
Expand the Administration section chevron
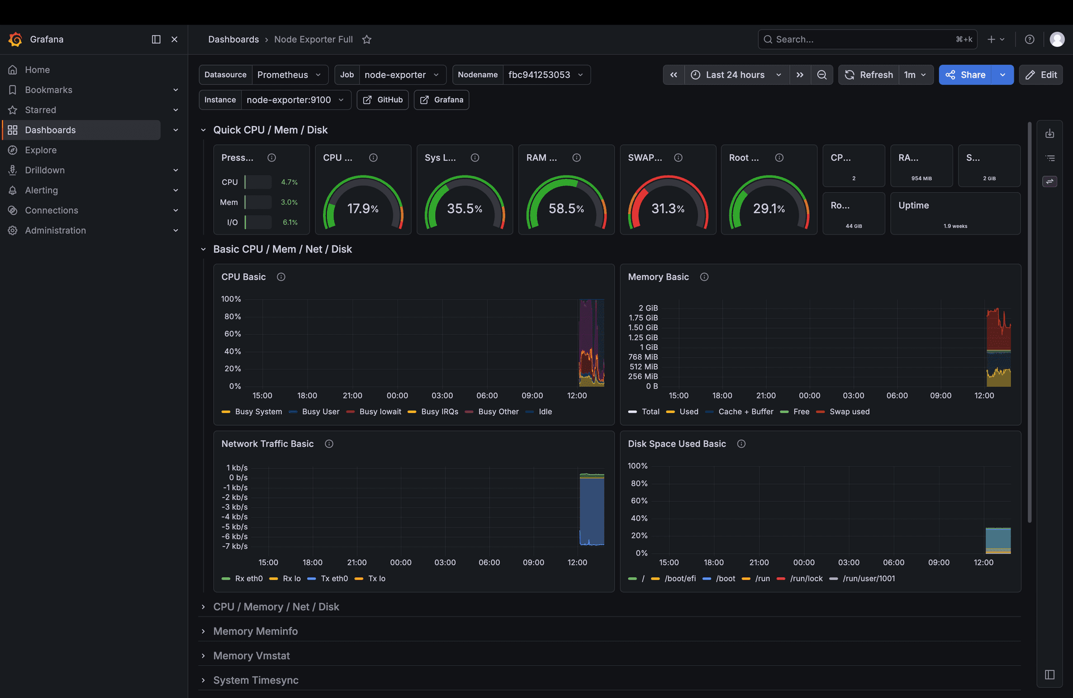[175, 231]
